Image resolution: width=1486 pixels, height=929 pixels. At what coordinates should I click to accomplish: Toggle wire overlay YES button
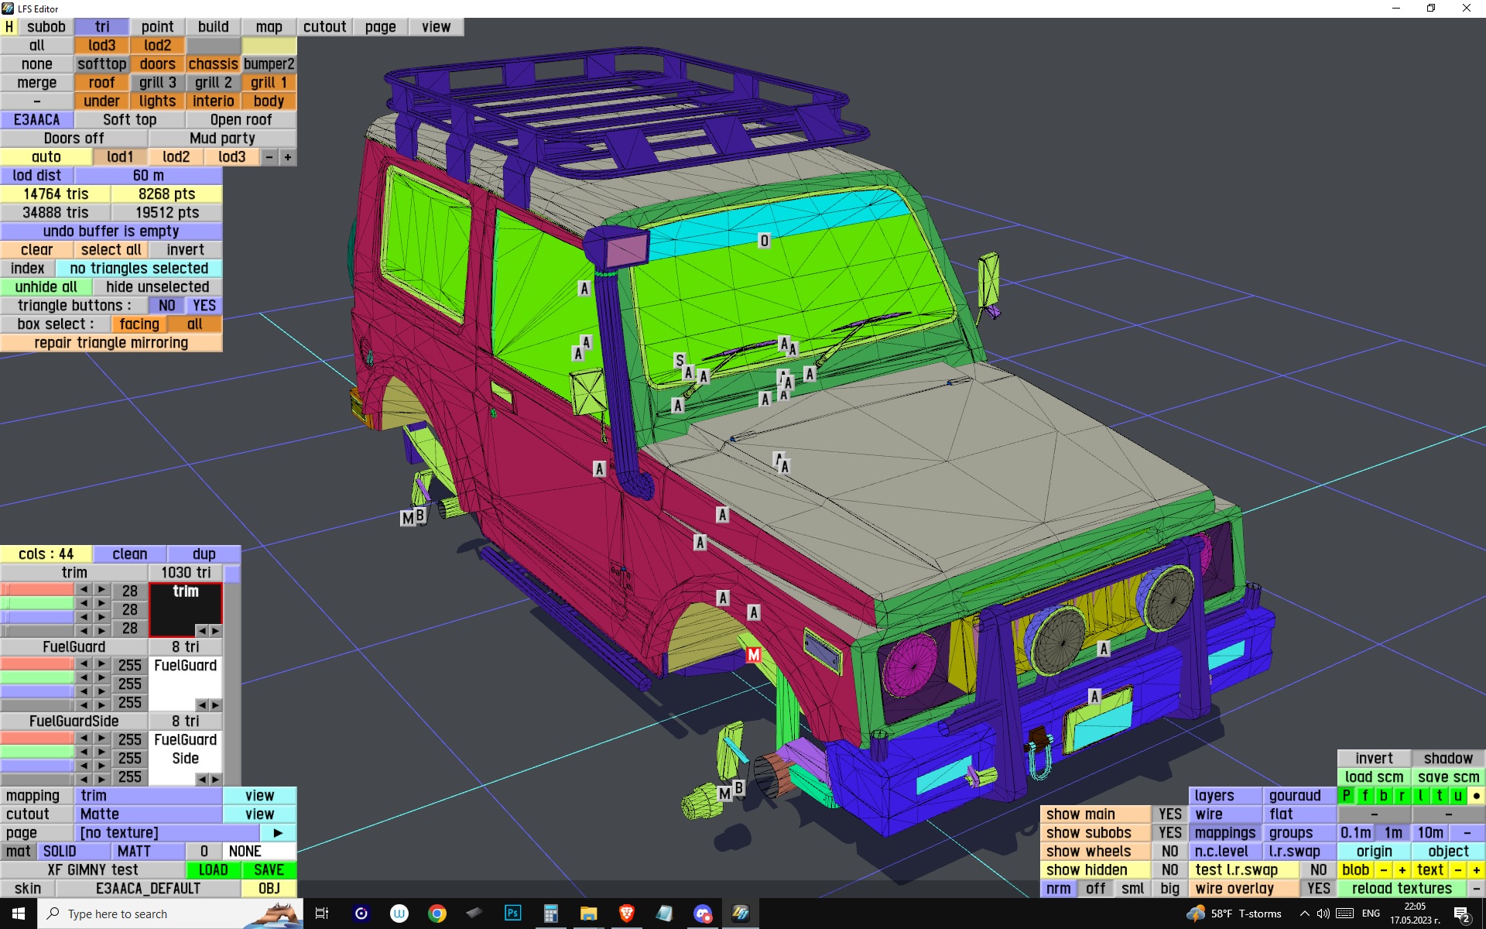pos(1318,889)
